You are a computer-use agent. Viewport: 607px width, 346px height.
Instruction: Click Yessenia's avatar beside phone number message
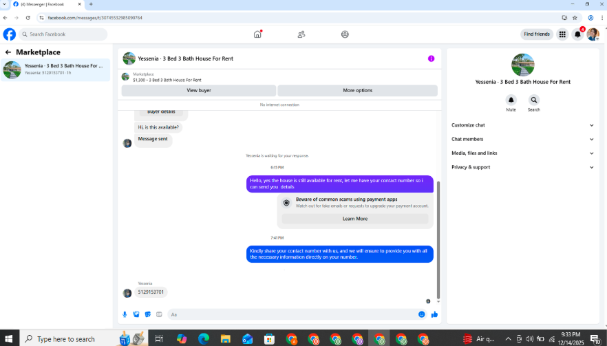pyautogui.click(x=127, y=293)
